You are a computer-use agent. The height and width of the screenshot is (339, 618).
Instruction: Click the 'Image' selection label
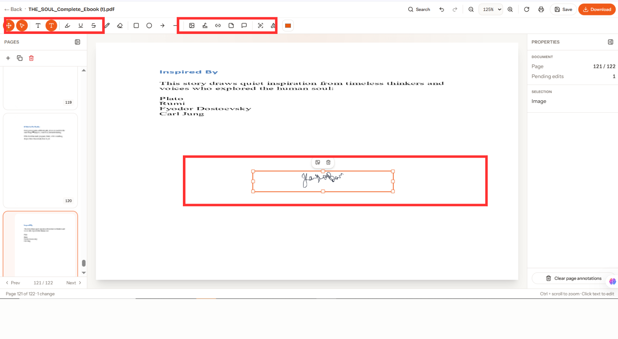539,101
